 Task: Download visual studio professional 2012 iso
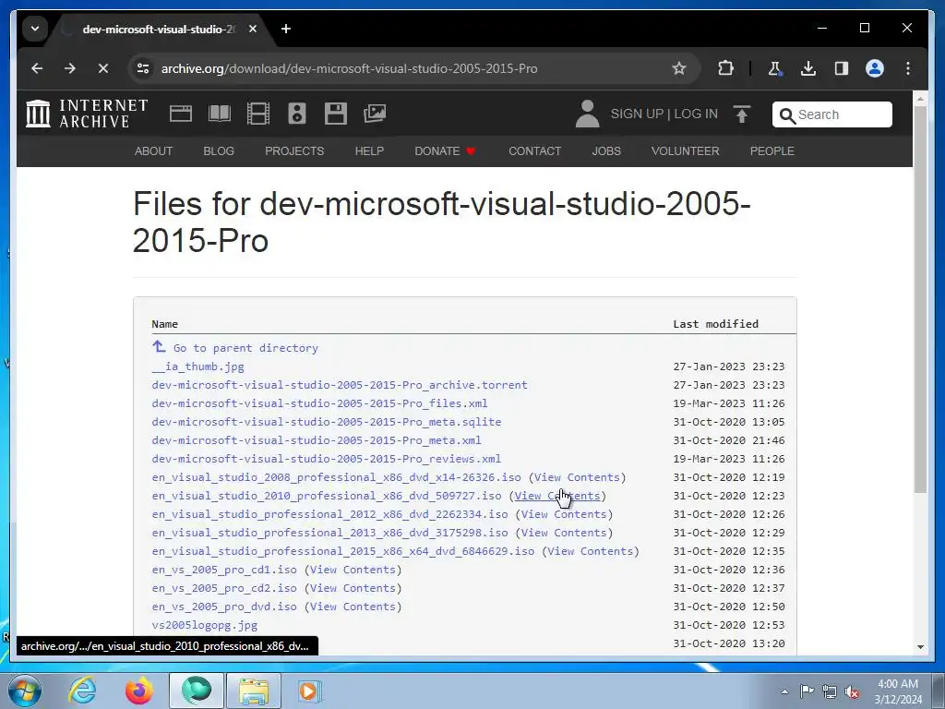[329, 513]
